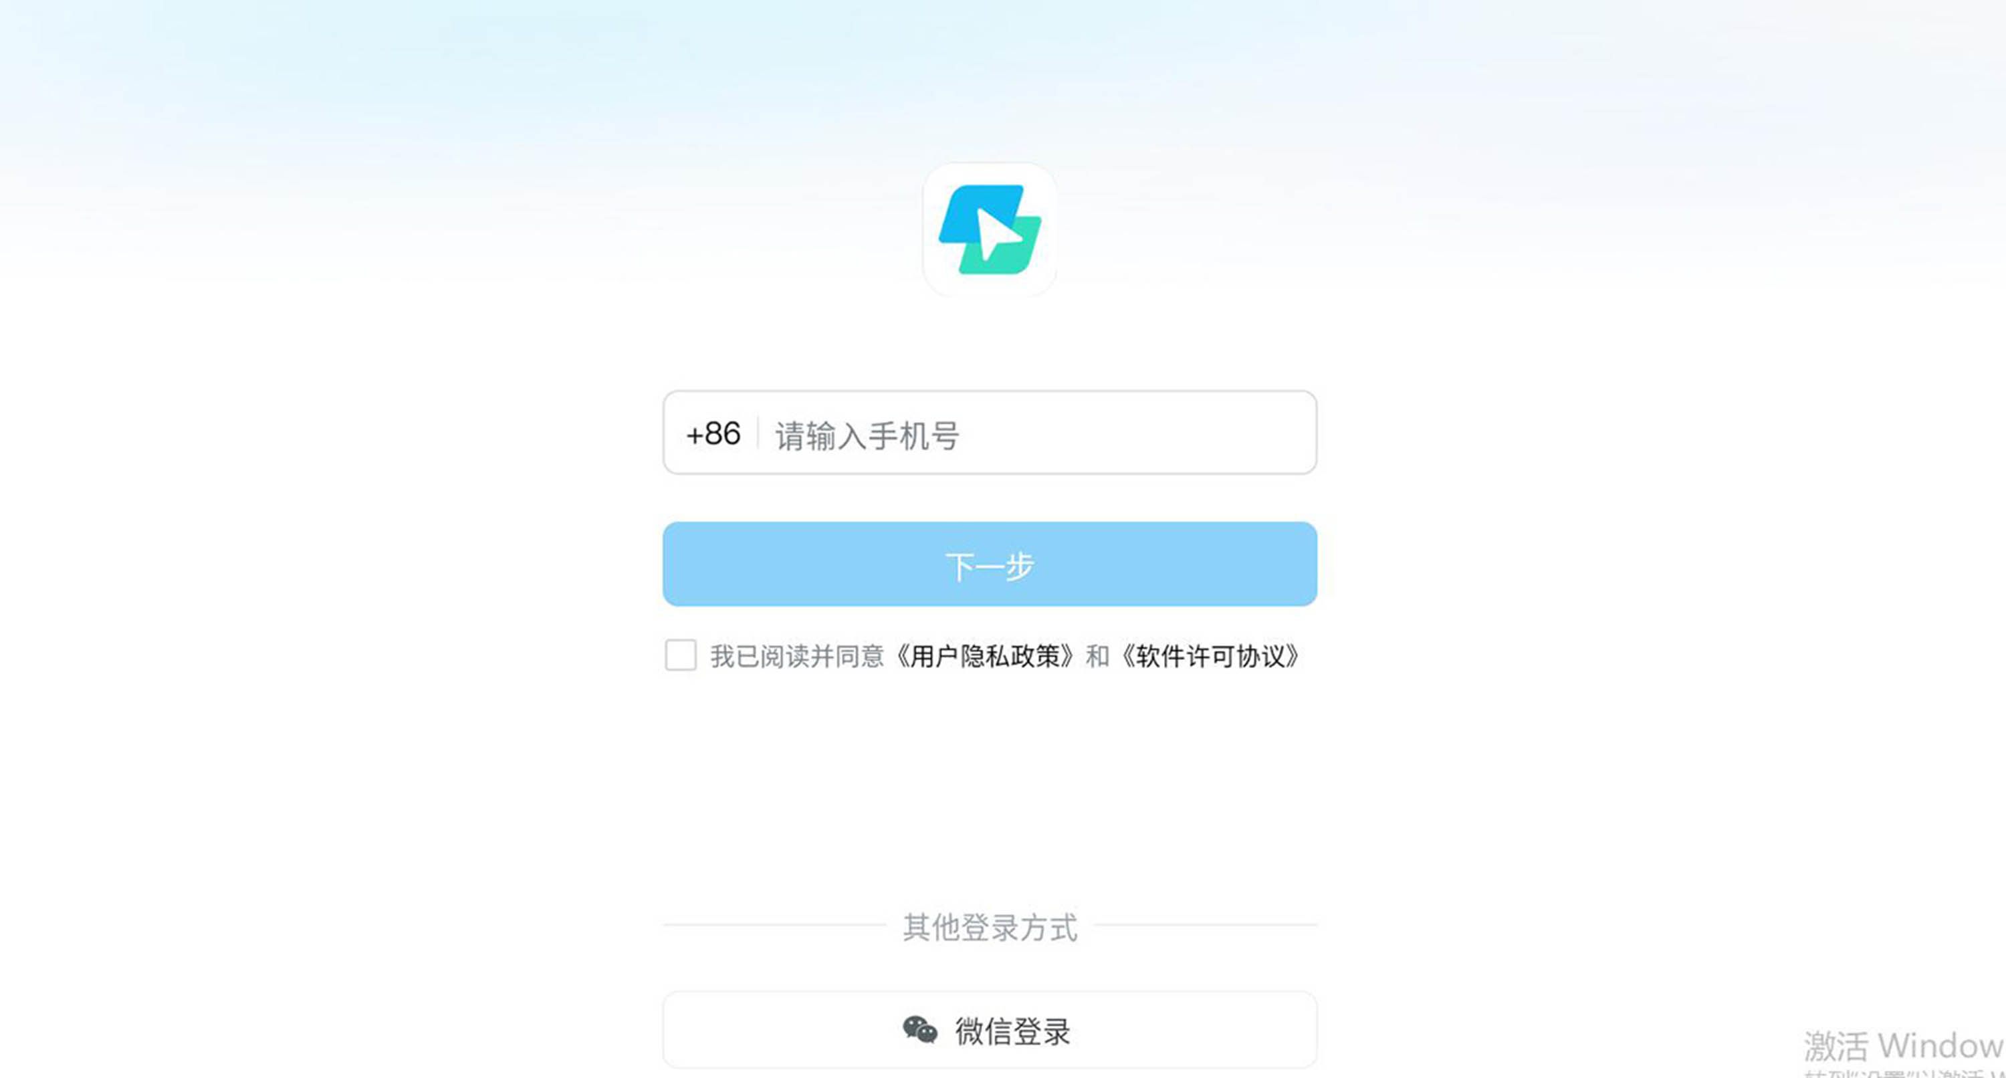Click the WeChat icon beside 微信登录
The height and width of the screenshot is (1078, 2006).
point(919,1030)
